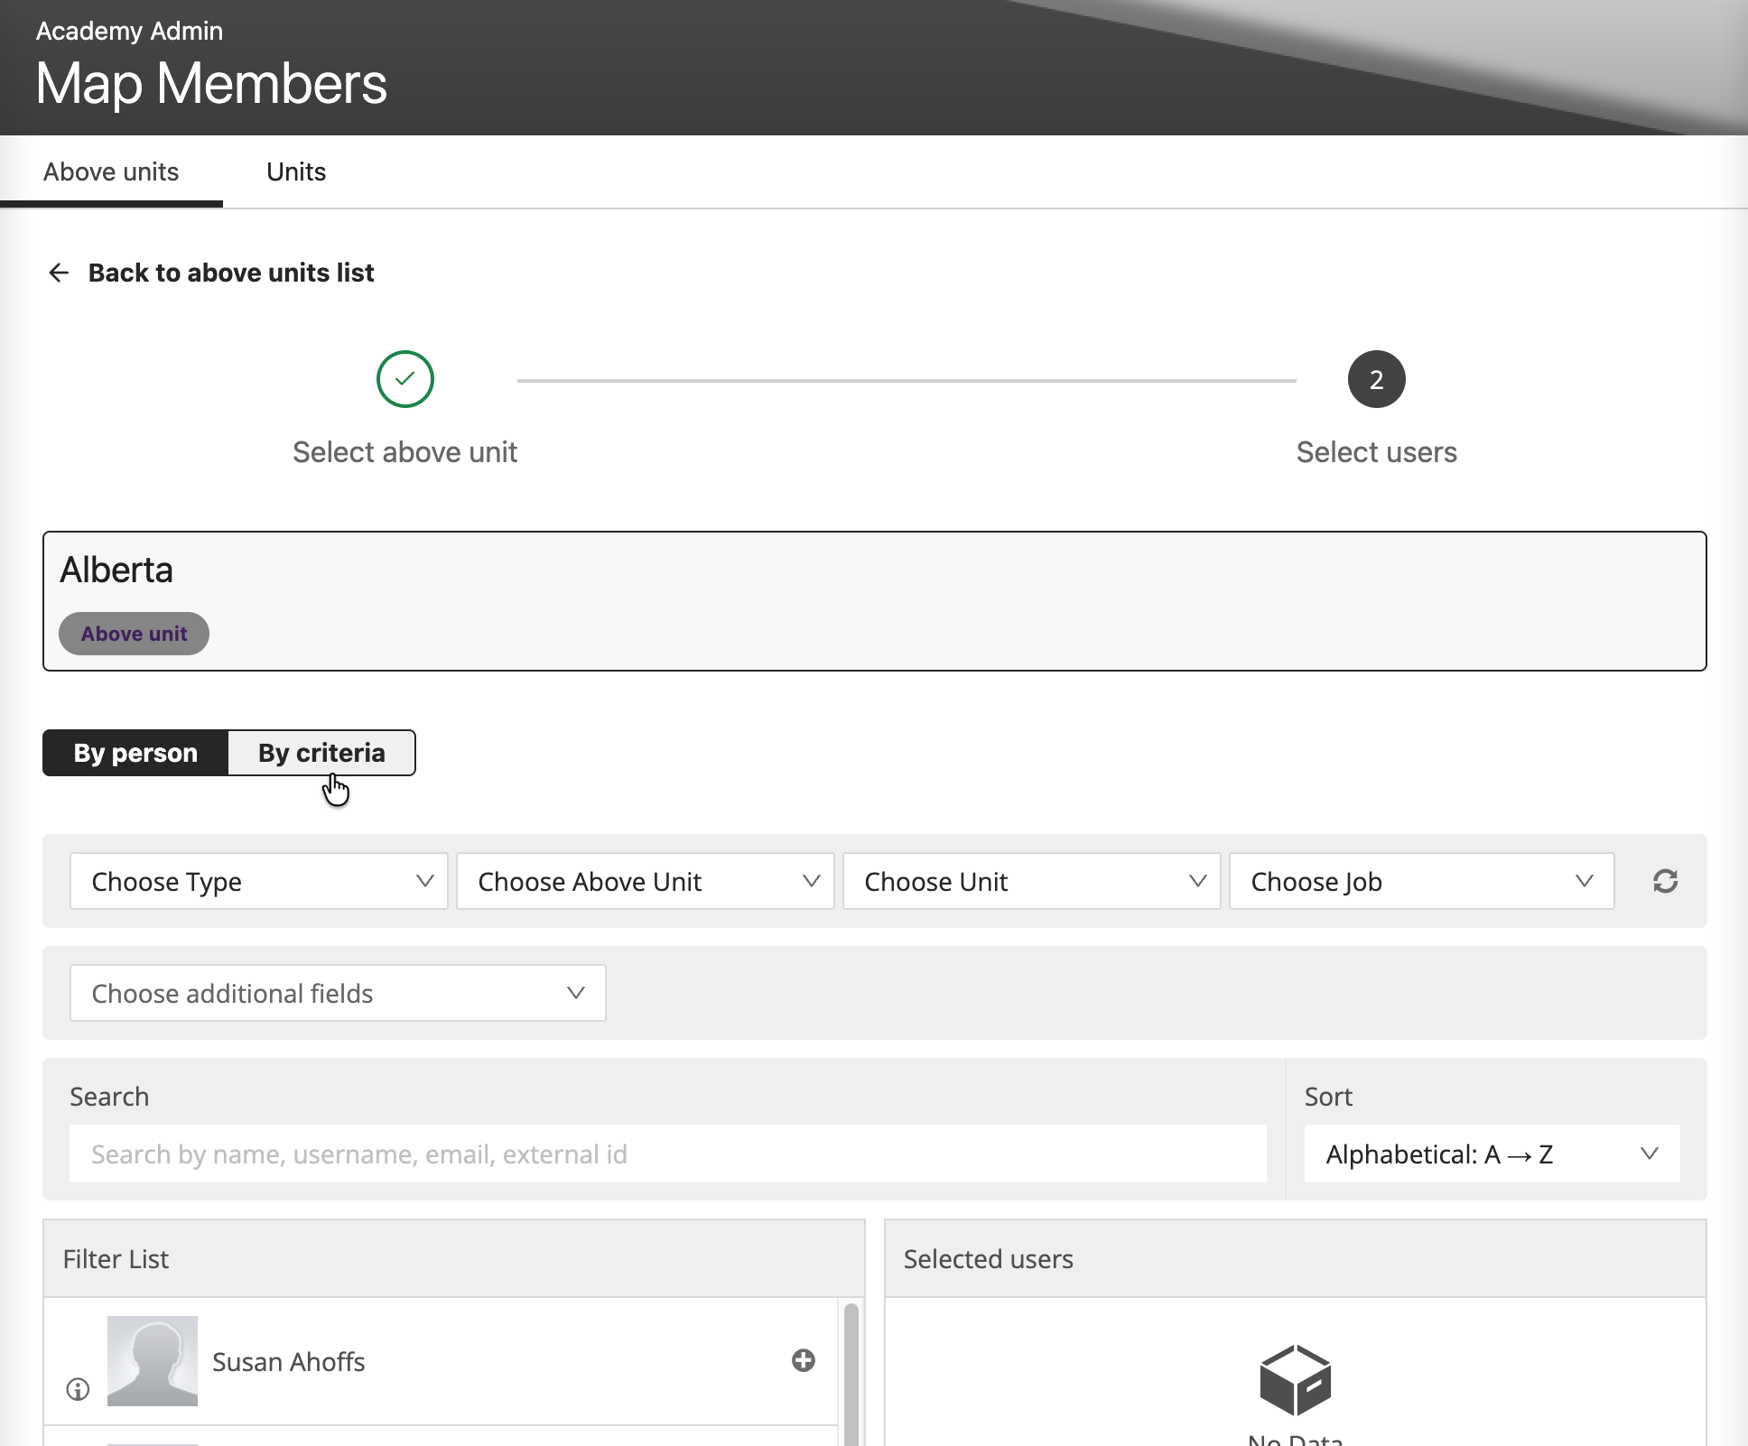Switch to By criteria mode

click(321, 753)
